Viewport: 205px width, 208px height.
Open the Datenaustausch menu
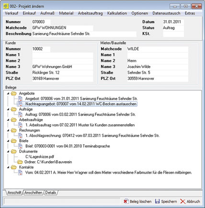point(166,13)
